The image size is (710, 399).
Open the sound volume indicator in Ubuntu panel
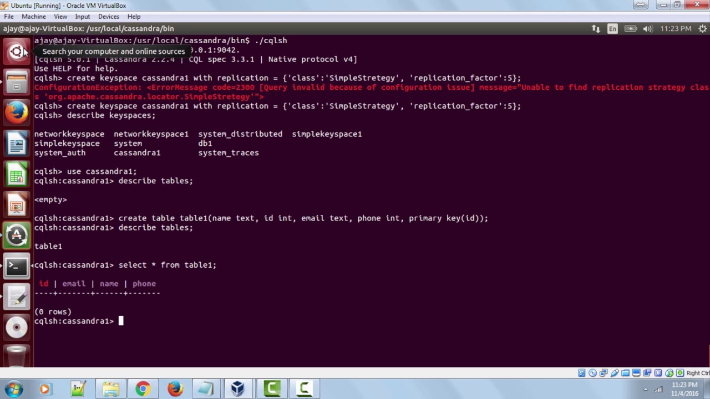point(647,28)
